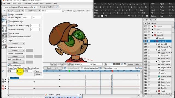The width and height of the screenshot is (175, 98).
Task: Click the Manipulate Bones tool icon
Action: point(3,22)
